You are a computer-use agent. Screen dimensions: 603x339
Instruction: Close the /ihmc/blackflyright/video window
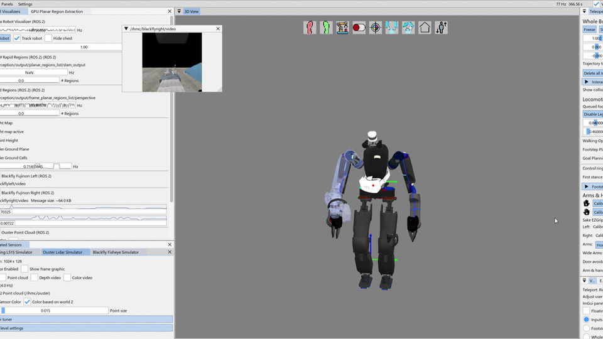(x=218, y=29)
